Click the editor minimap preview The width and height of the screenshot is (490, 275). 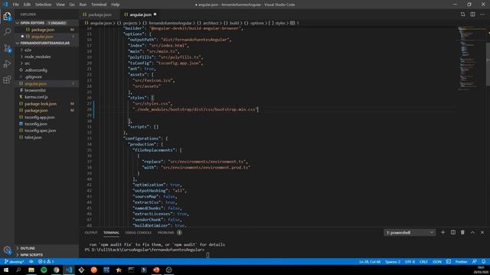tap(472, 58)
